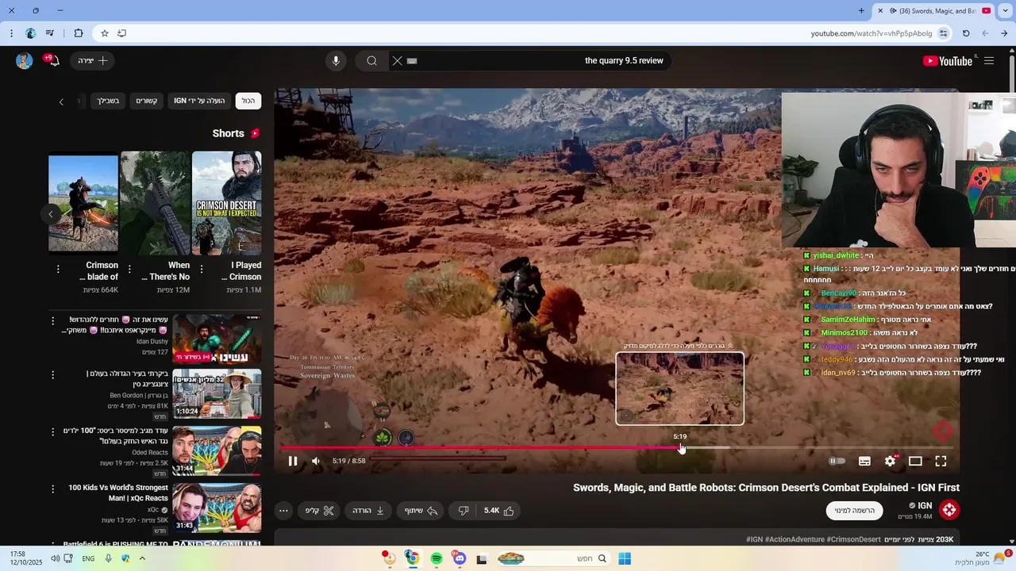Viewport: 1016px width, 571px height.
Task: Open the 'Crimson Desert is not what I expected' Short
Action: (226, 201)
